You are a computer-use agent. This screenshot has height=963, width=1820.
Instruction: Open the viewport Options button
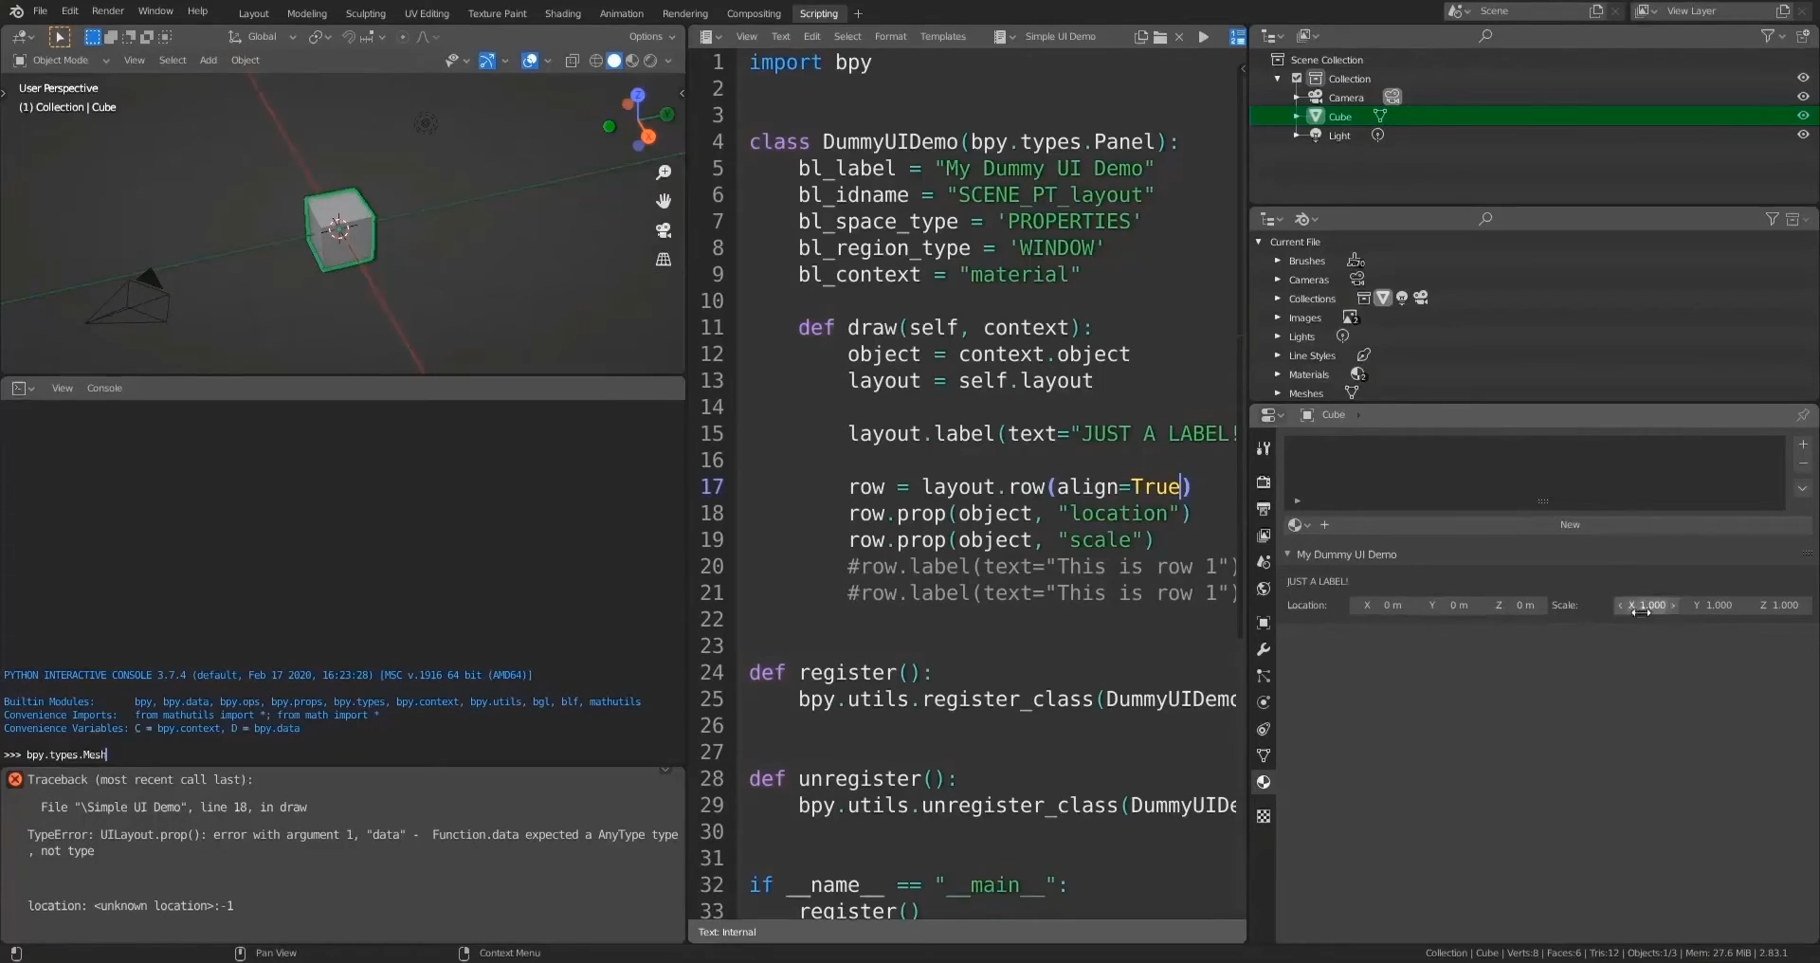(651, 37)
